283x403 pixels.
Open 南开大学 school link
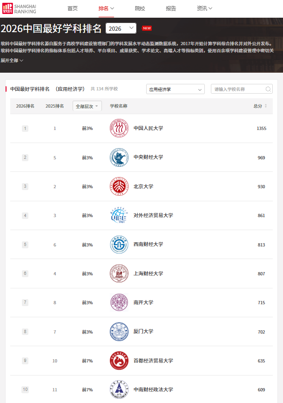pos(143,302)
